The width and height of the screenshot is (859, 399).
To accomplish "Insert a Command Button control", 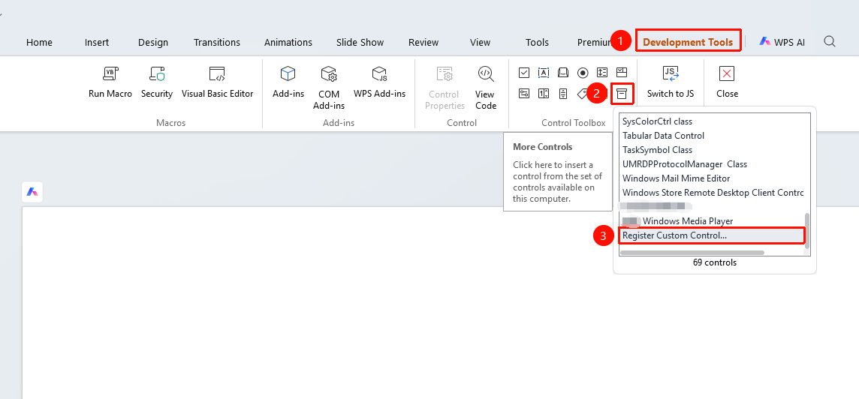I will [563, 72].
